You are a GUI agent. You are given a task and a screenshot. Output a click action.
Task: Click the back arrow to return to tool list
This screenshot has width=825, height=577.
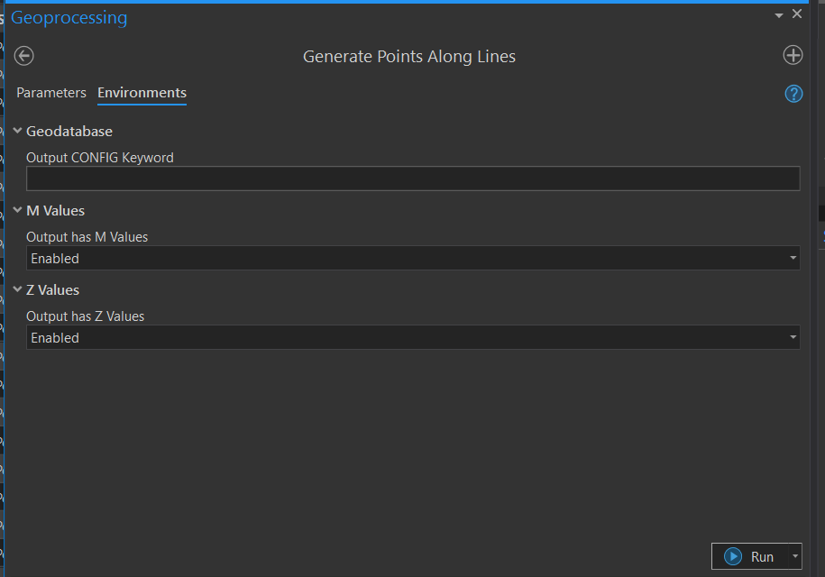(23, 56)
